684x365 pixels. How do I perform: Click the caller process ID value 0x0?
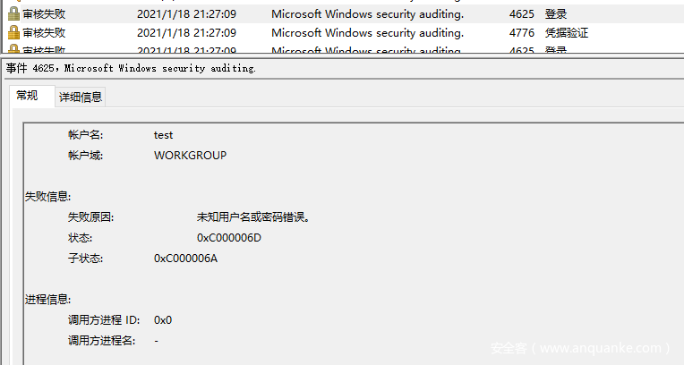click(163, 320)
